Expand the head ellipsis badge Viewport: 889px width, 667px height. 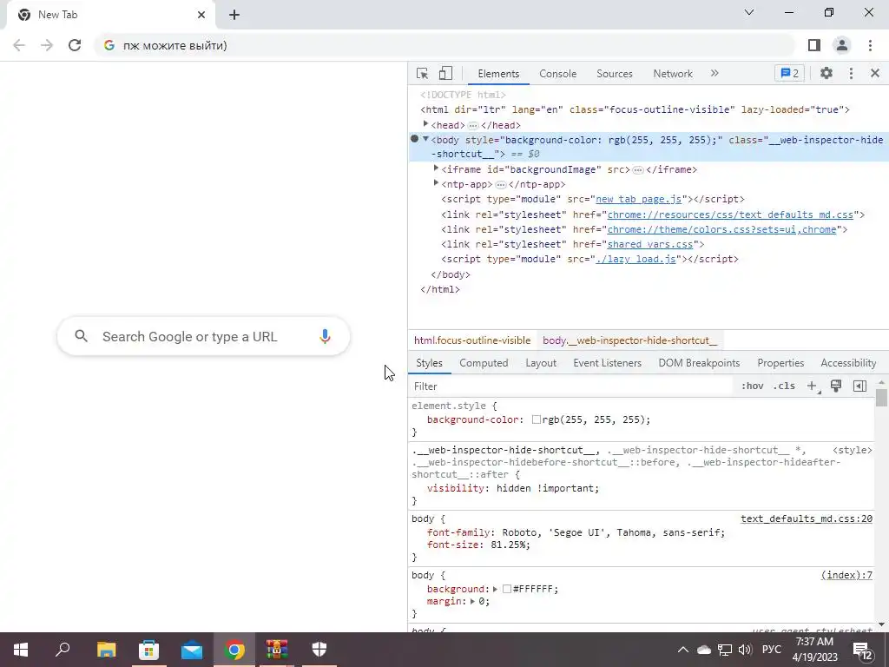coord(473,125)
